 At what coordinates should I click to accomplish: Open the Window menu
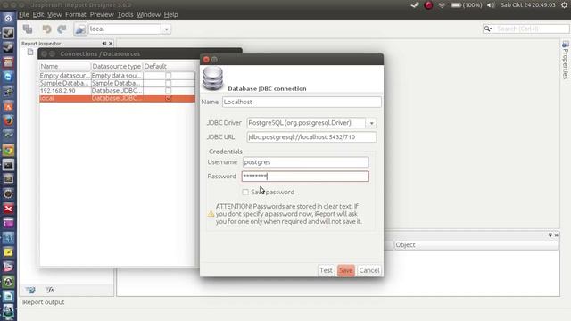coord(149,14)
